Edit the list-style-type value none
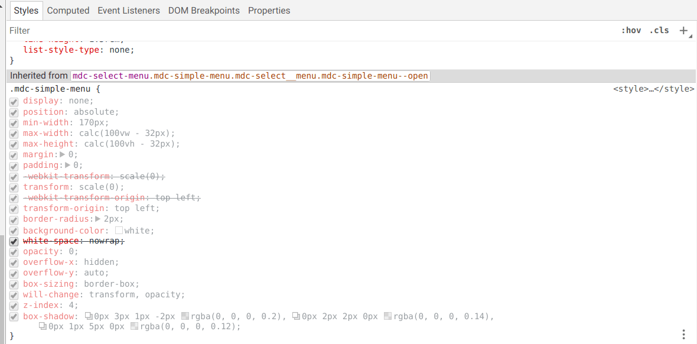 [119, 50]
